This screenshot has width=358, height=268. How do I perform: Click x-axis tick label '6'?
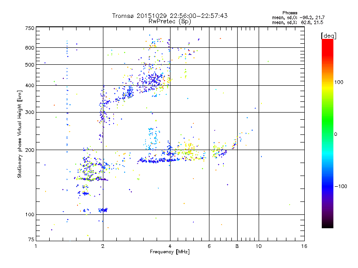(209, 246)
